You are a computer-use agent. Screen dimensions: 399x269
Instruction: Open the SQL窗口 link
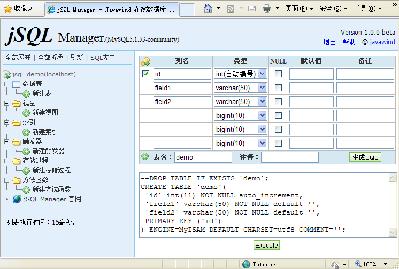pyautogui.click(x=103, y=58)
